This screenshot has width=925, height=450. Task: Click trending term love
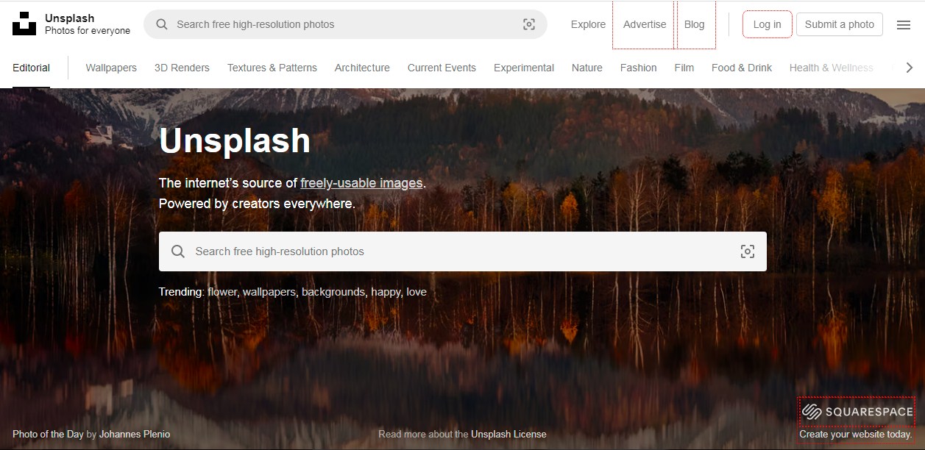417,292
